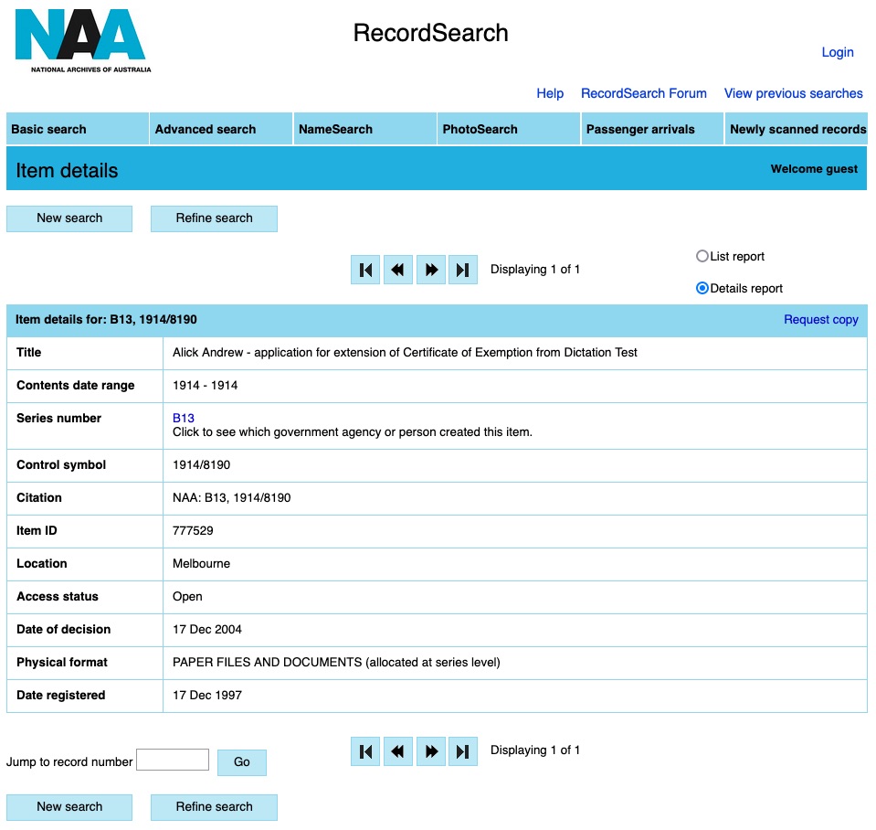Click the NAA logo
Image resolution: width=876 pixels, height=830 pixels.
click(x=83, y=40)
